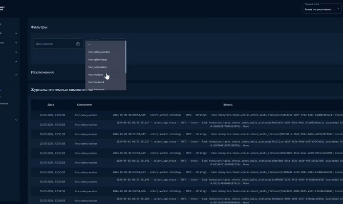Choose hnc-mailpot in the component dropdown

tap(105, 74)
